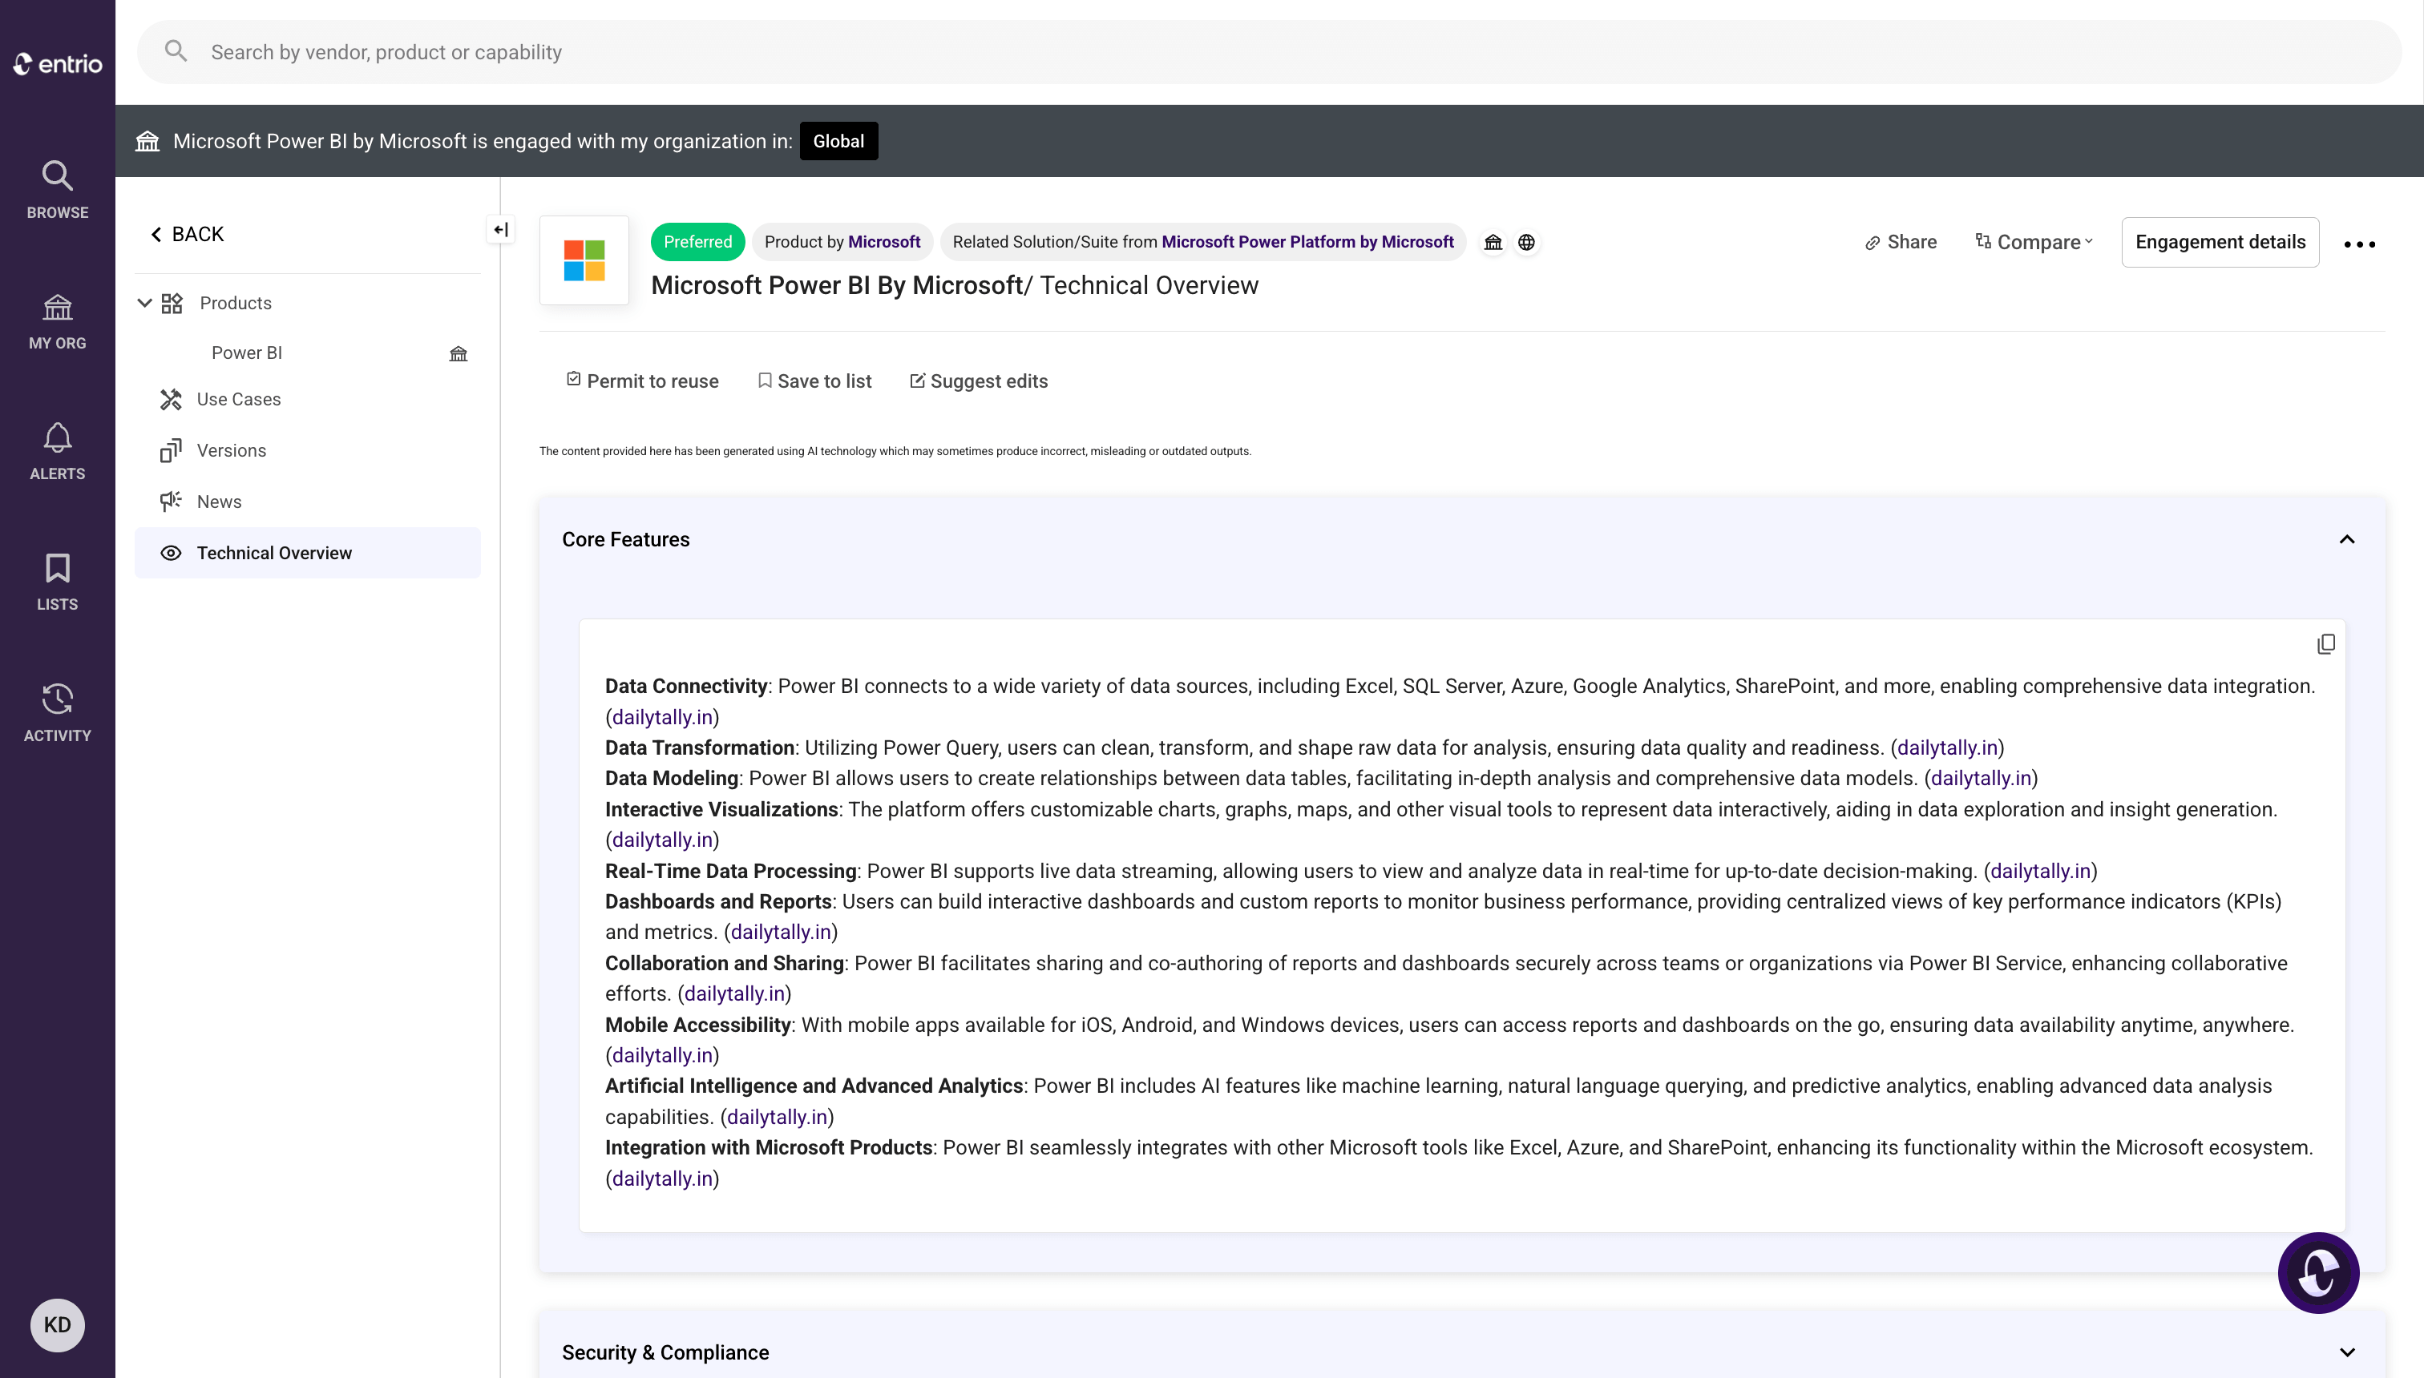
Task: Open the Browse section
Action: click(57, 189)
